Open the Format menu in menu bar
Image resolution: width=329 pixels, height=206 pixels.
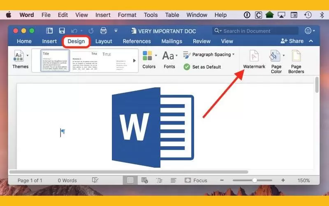pos(127,15)
